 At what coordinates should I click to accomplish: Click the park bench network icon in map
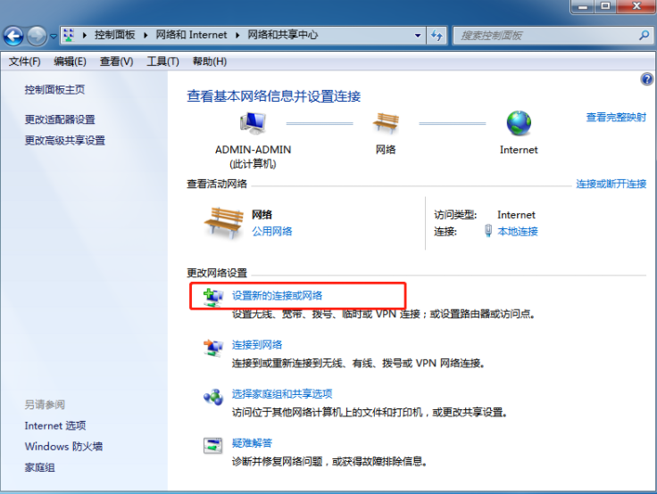[x=386, y=123]
